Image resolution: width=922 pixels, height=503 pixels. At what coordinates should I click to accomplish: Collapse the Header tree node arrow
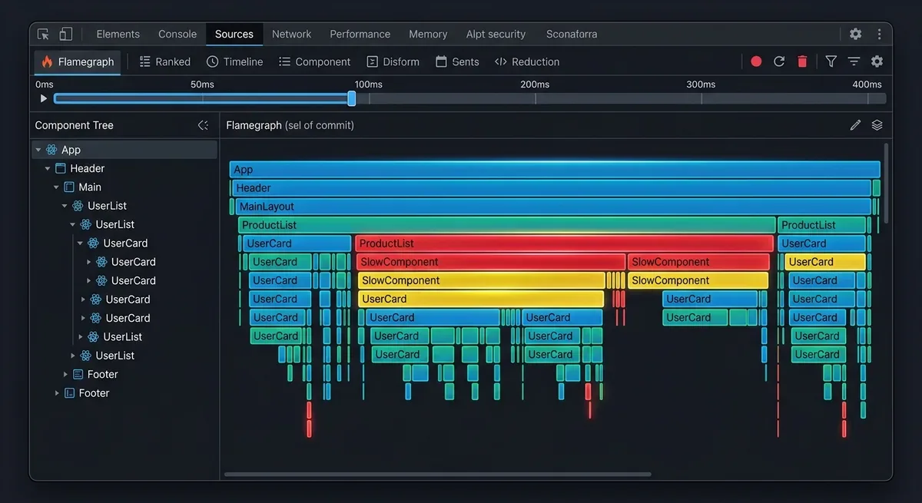click(48, 168)
